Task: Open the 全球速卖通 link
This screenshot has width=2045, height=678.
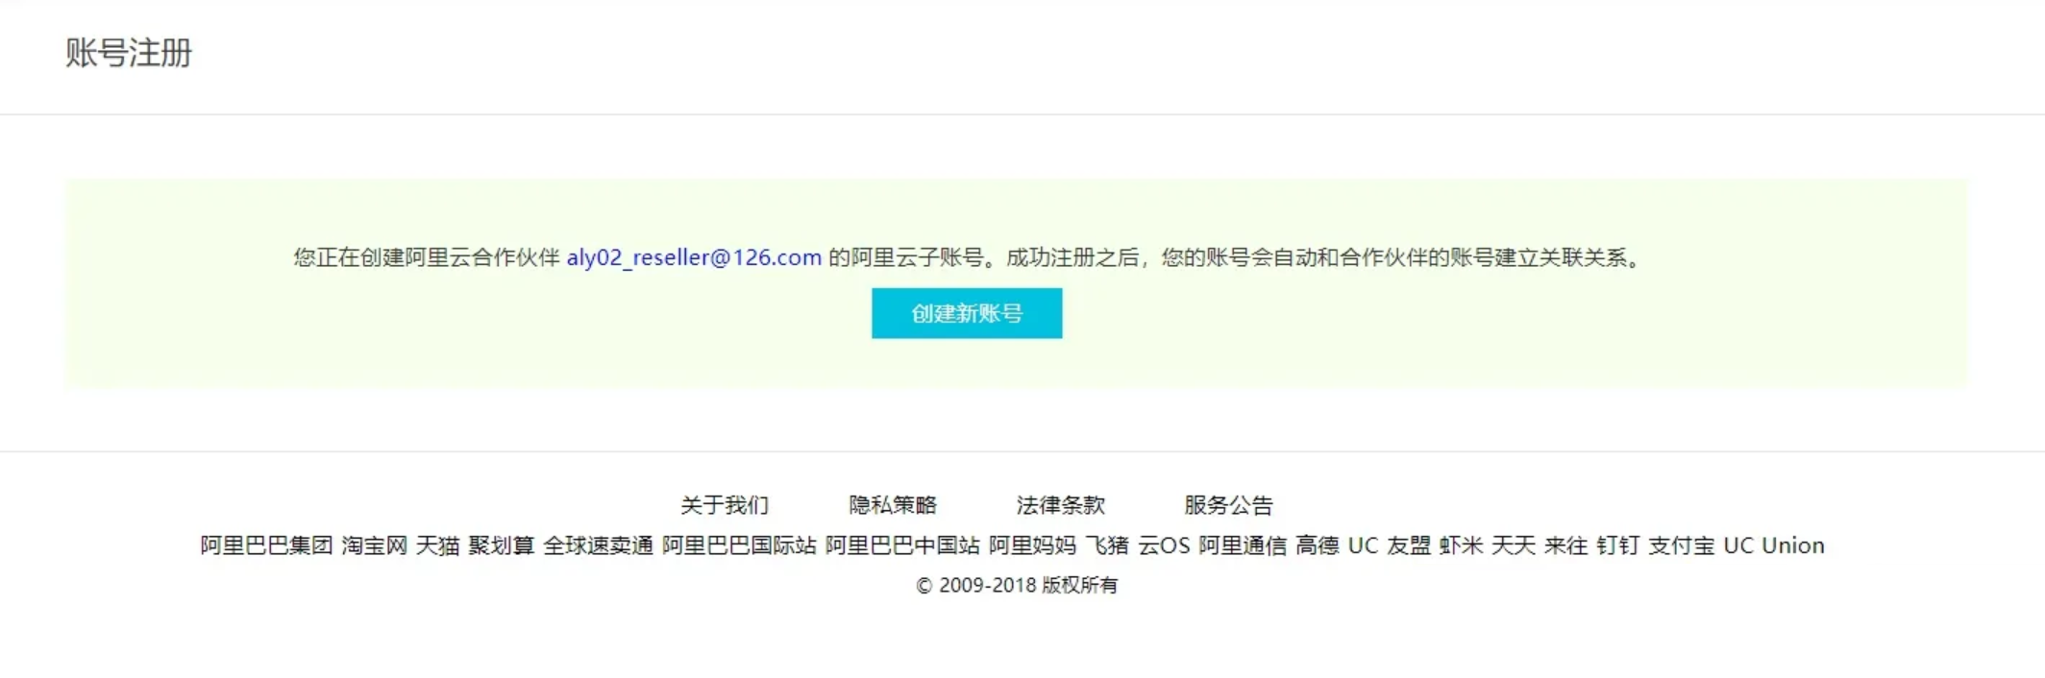Action: tap(598, 545)
